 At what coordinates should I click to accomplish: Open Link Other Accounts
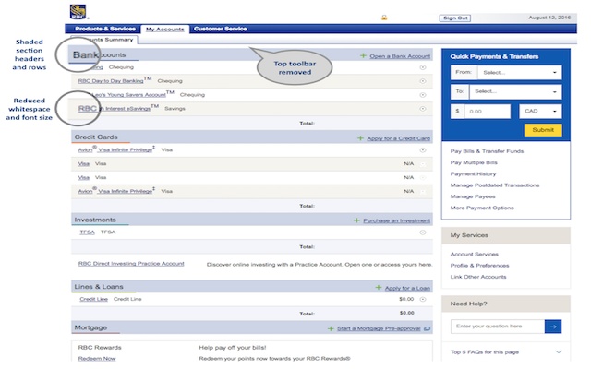coord(478,277)
